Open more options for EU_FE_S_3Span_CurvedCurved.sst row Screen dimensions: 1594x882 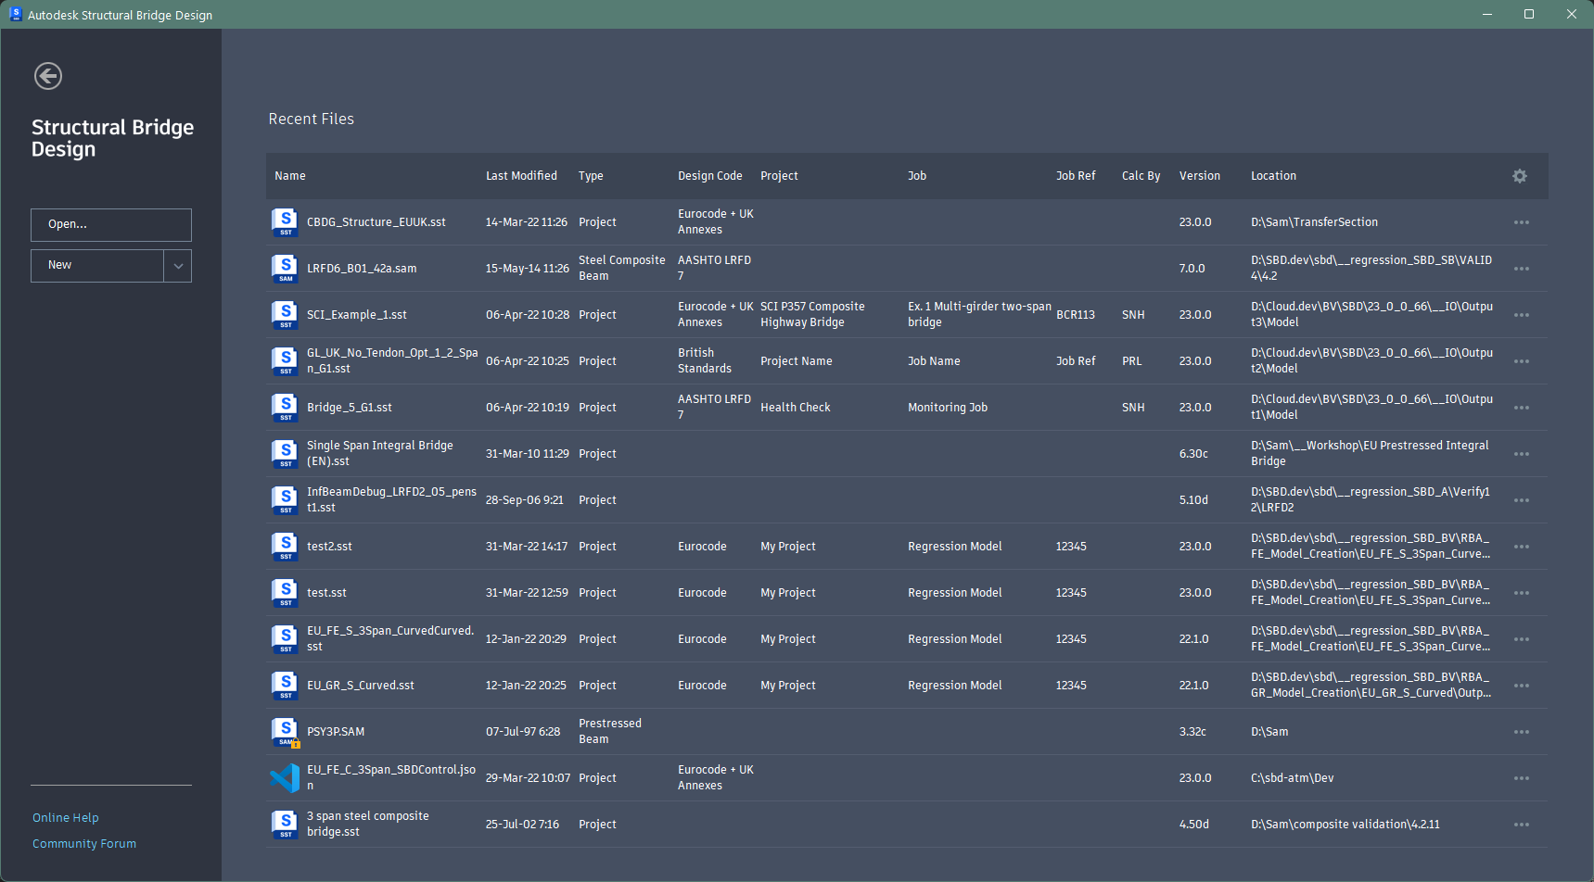(x=1522, y=639)
